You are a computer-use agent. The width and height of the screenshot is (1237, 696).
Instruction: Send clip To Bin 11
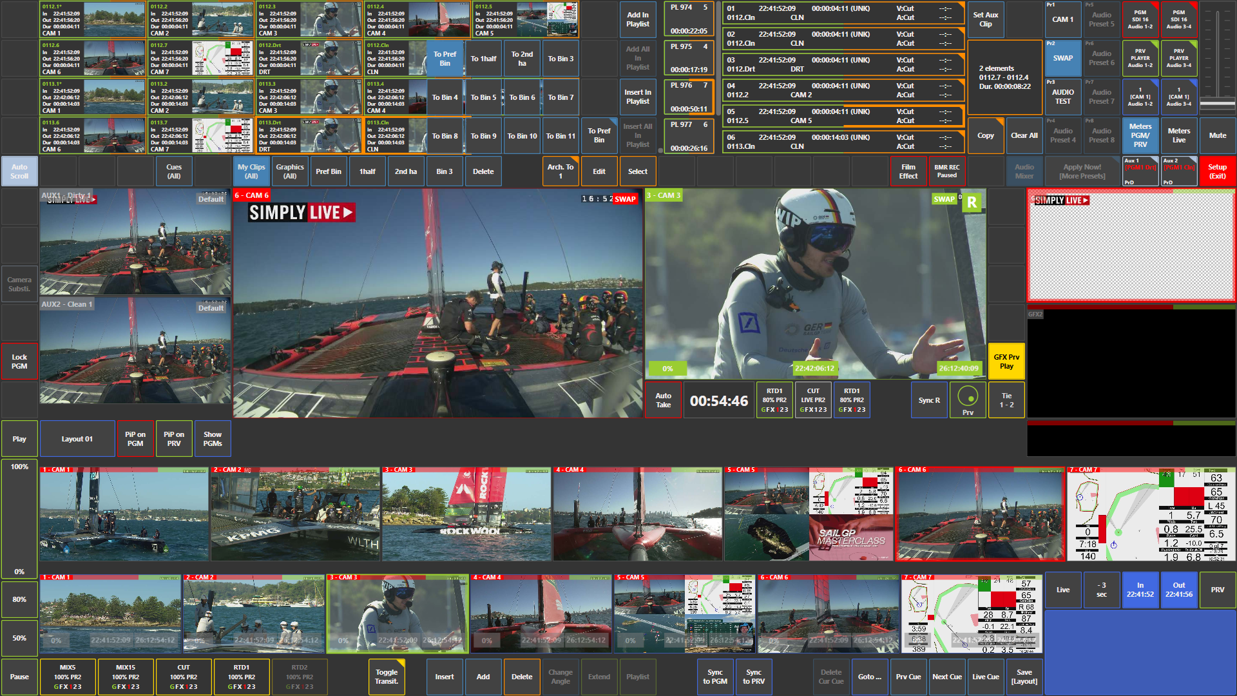coord(561,136)
